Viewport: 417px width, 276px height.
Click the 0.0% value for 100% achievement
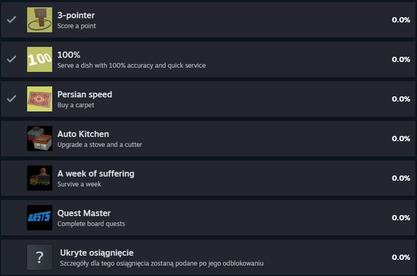point(401,59)
